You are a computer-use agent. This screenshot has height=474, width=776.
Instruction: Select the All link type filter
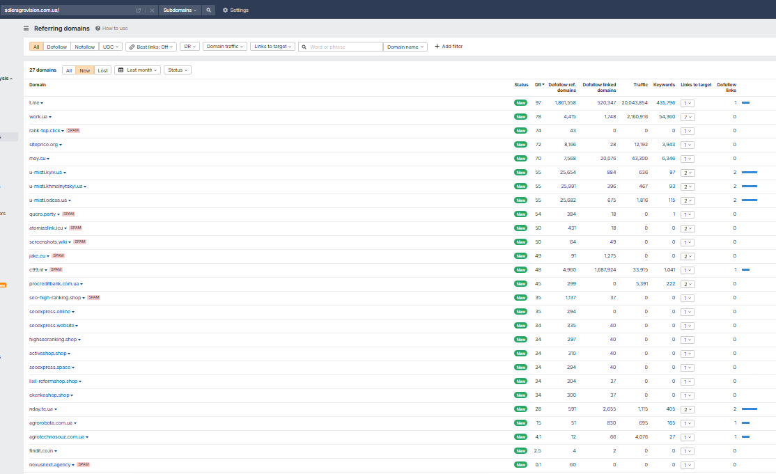point(36,47)
